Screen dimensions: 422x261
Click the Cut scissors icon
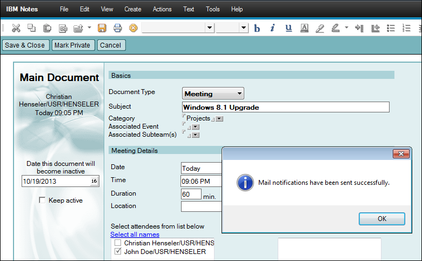click(16, 28)
